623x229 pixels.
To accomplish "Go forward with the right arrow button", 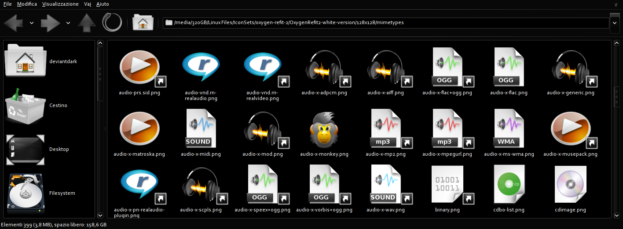I will coord(50,22).
